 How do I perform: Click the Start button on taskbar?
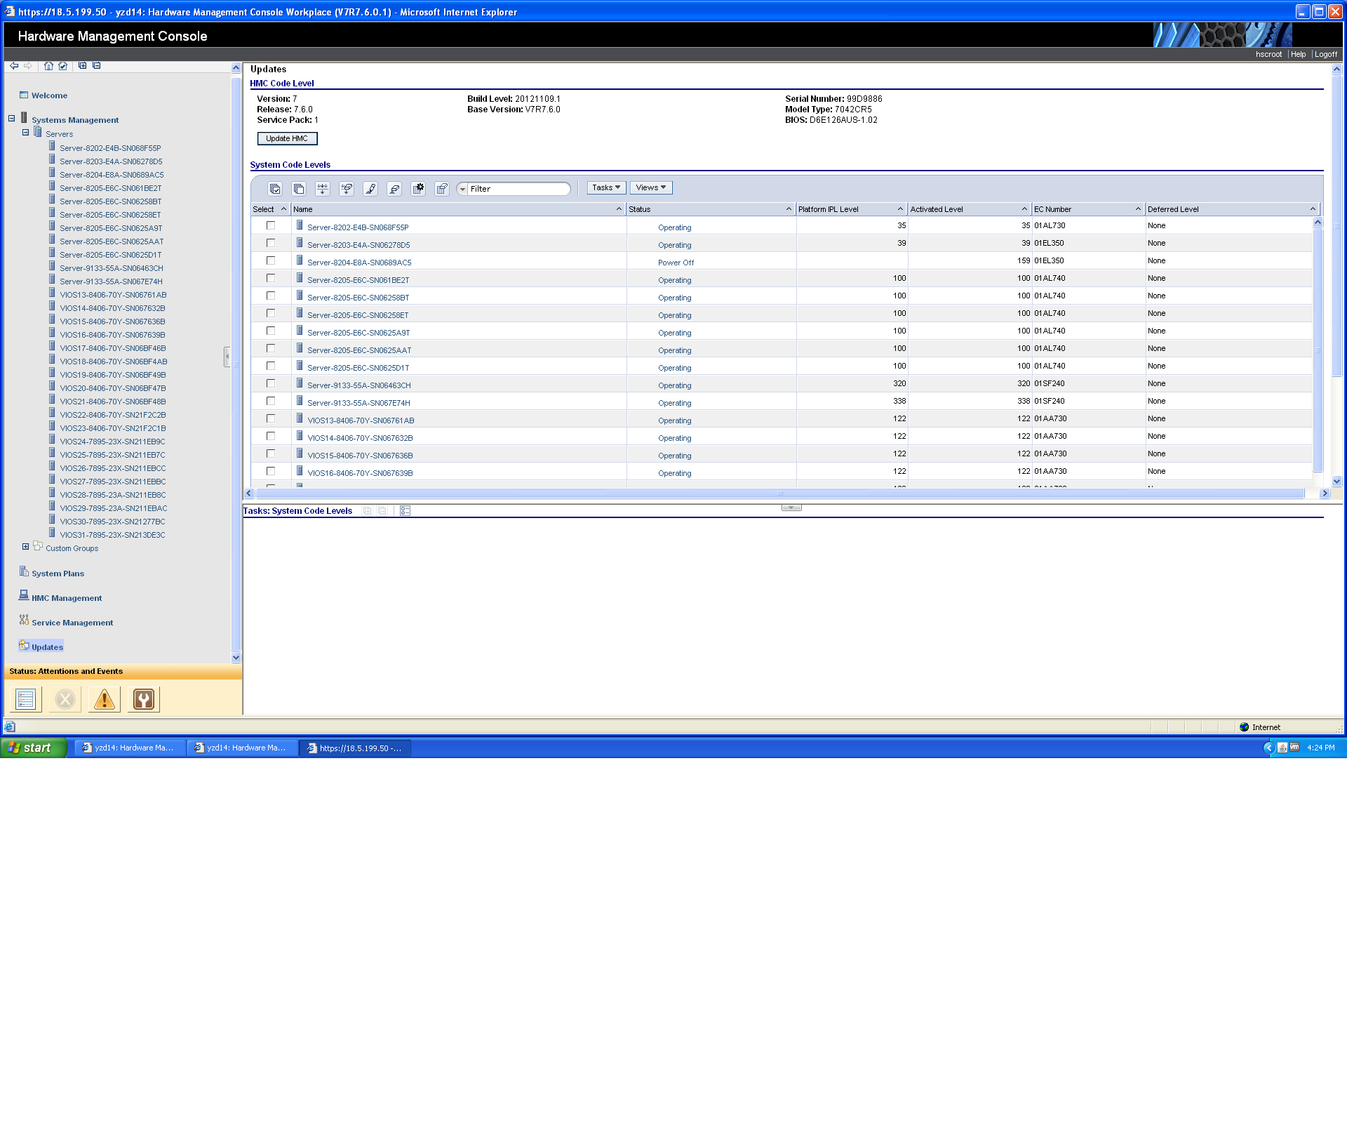pos(34,748)
